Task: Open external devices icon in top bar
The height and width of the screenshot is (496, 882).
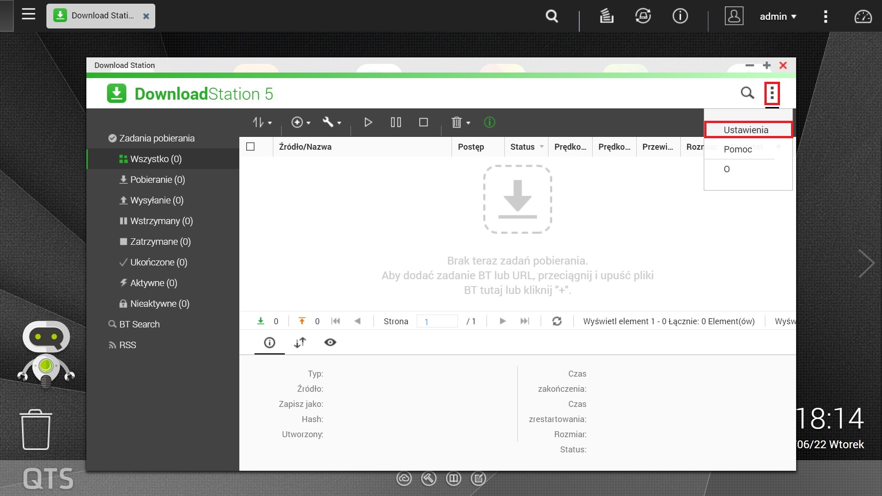Action: point(643,16)
